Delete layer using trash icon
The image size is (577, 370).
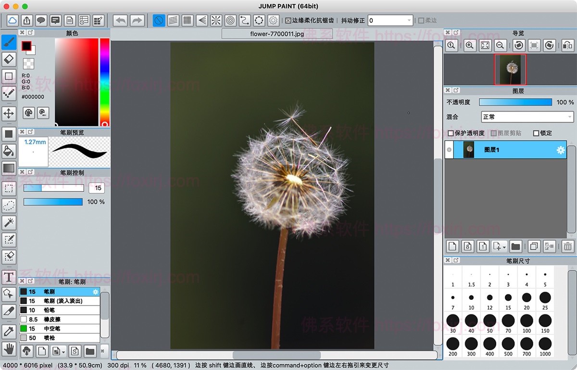[x=568, y=246]
